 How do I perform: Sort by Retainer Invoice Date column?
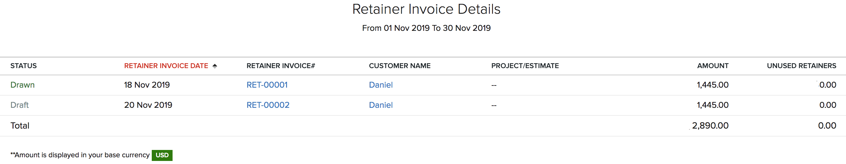166,66
